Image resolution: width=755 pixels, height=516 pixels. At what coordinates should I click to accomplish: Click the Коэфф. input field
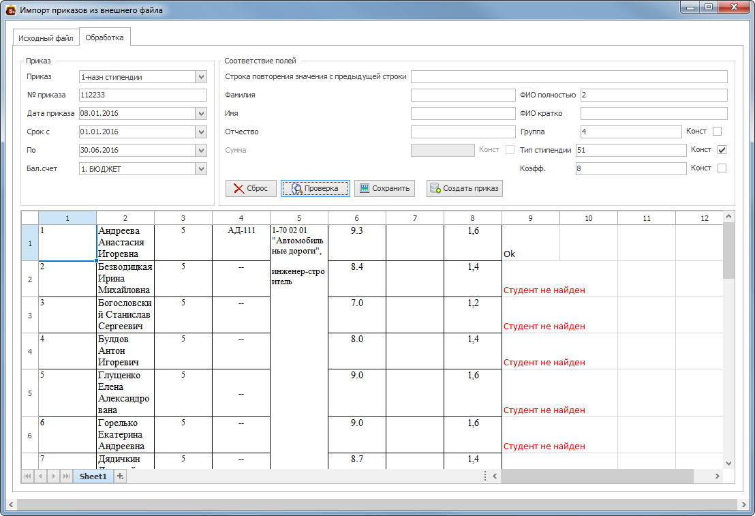tap(631, 168)
